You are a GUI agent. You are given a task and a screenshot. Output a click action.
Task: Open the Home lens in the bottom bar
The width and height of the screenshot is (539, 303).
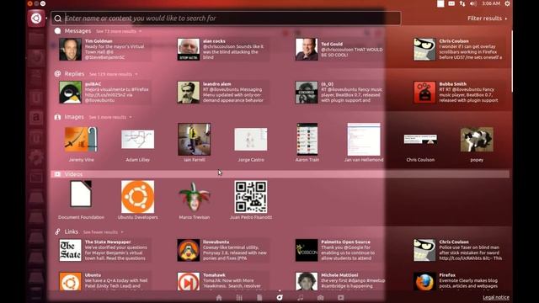tap(219, 297)
